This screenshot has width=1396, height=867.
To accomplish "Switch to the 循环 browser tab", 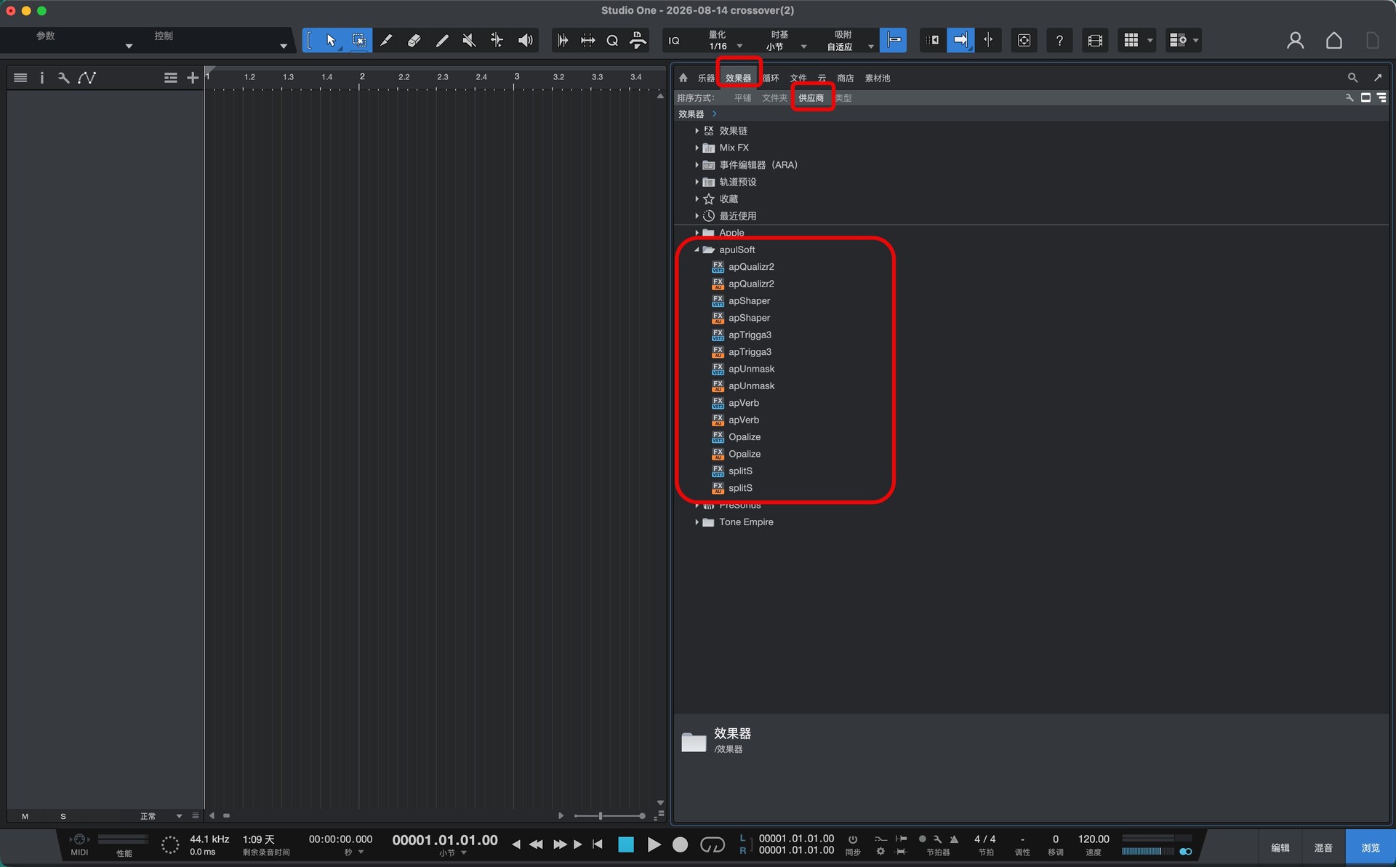I will [771, 79].
